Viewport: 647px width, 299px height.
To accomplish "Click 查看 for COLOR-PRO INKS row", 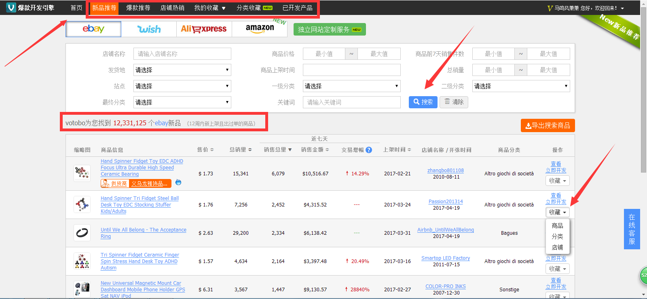I will pos(556,280).
